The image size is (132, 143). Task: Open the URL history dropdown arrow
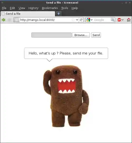click(77, 20)
